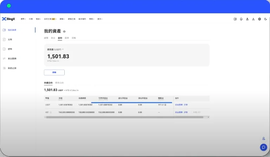Toggle dark mode moon icon
Image resolution: width=270 pixels, height=157 pixels.
click(x=265, y=19)
